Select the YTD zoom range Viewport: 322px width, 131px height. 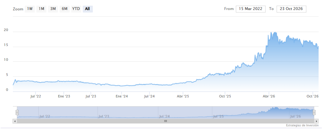76,9
